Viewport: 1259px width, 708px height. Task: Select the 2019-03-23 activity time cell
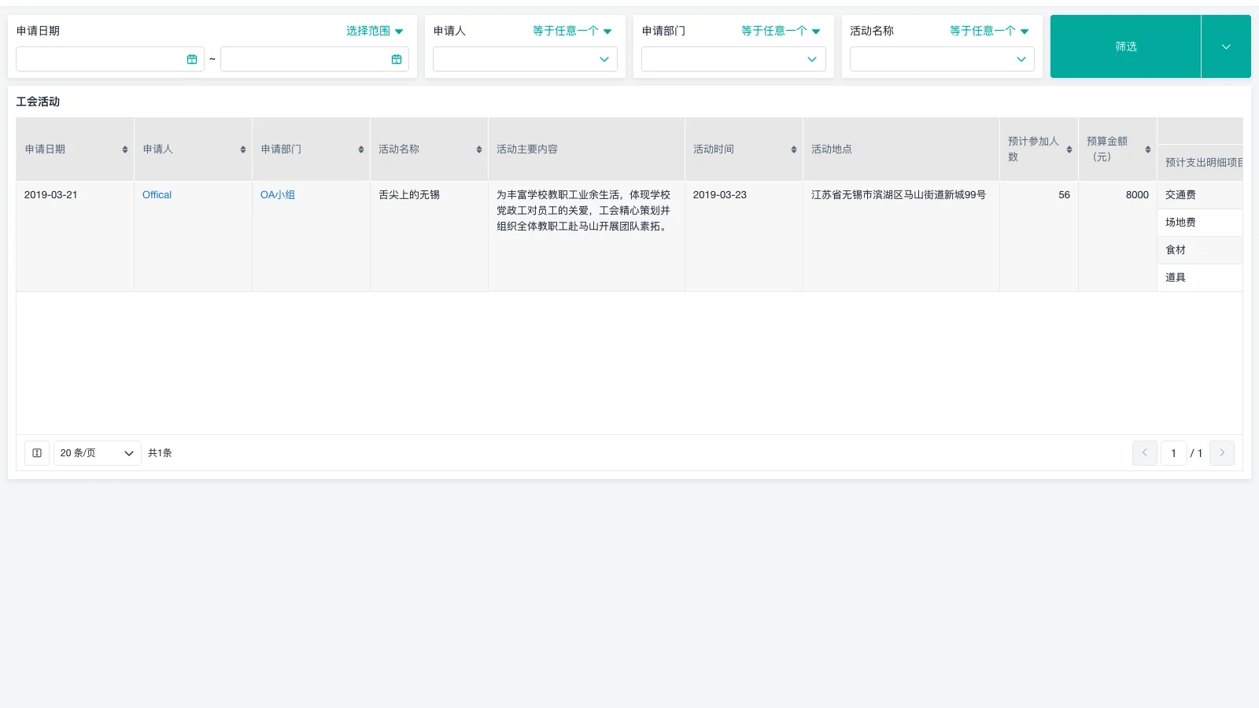pyautogui.click(x=744, y=236)
